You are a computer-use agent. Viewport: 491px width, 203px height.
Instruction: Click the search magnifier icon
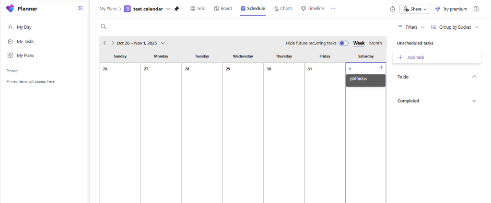tap(103, 27)
